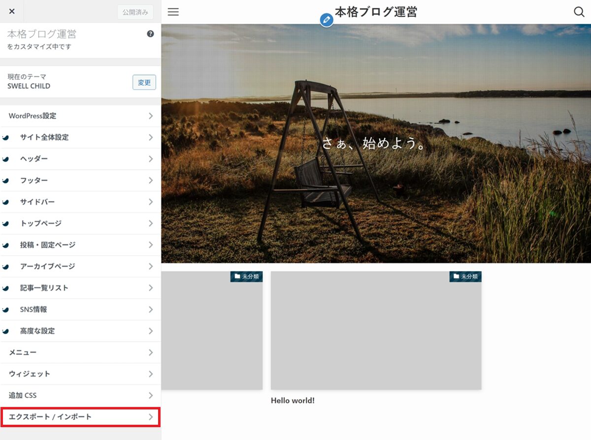Image resolution: width=591 pixels, height=440 pixels.
Task: Expand the WordPress設定 section arrow
Action: (151, 116)
